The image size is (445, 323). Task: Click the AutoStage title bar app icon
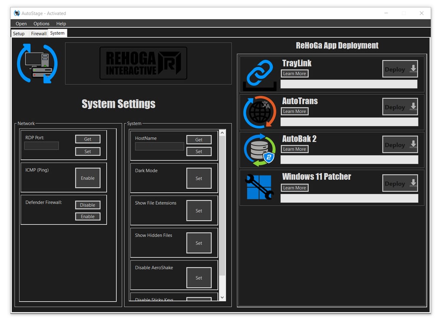point(17,13)
